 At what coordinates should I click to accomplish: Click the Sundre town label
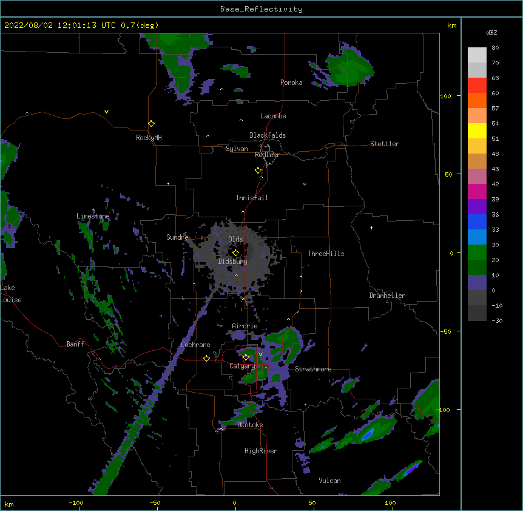click(177, 237)
